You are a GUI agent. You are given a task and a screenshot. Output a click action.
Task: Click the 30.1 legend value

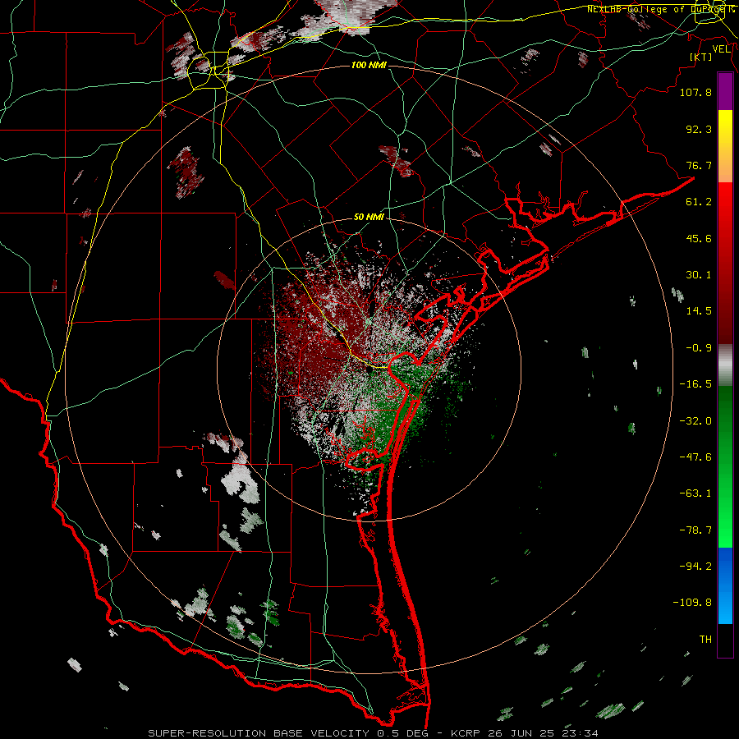(699, 275)
